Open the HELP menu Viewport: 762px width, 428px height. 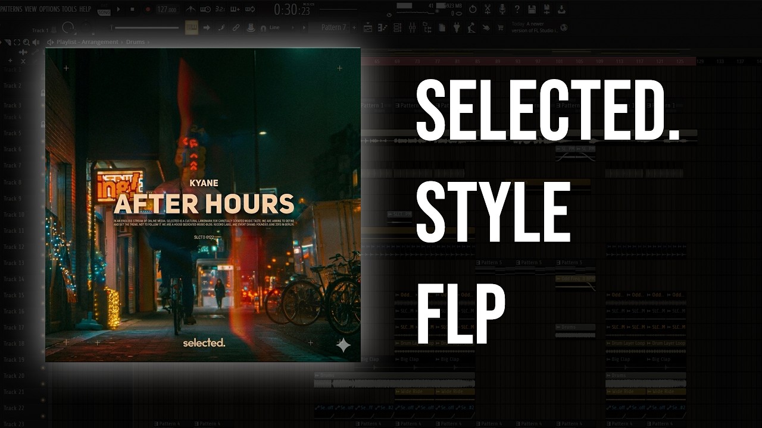click(x=85, y=9)
